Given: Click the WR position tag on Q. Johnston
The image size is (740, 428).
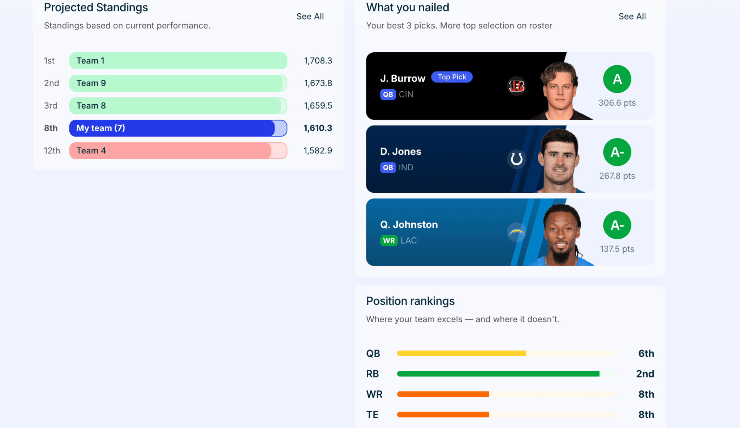Looking at the screenshot, I should [389, 241].
